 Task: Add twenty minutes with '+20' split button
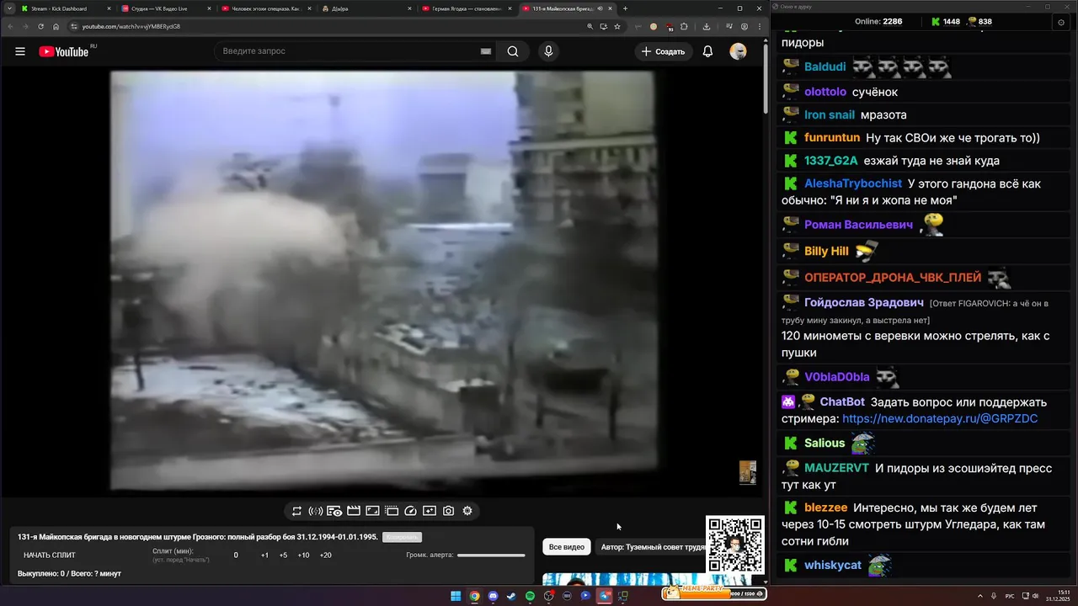pyautogui.click(x=325, y=555)
